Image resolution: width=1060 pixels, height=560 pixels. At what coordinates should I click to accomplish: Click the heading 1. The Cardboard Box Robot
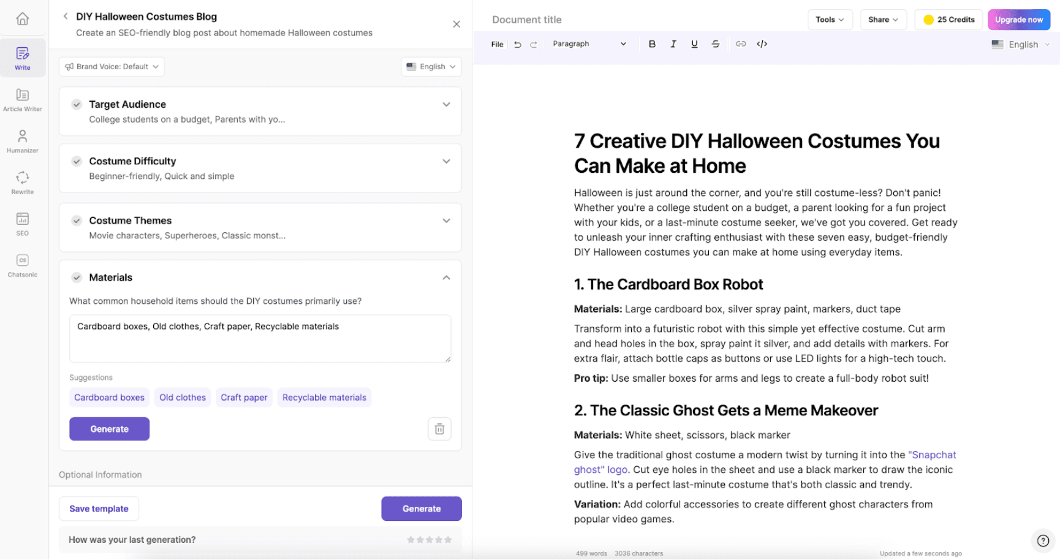tap(668, 284)
